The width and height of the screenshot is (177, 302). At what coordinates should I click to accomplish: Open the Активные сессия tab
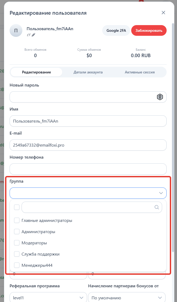(x=140, y=72)
